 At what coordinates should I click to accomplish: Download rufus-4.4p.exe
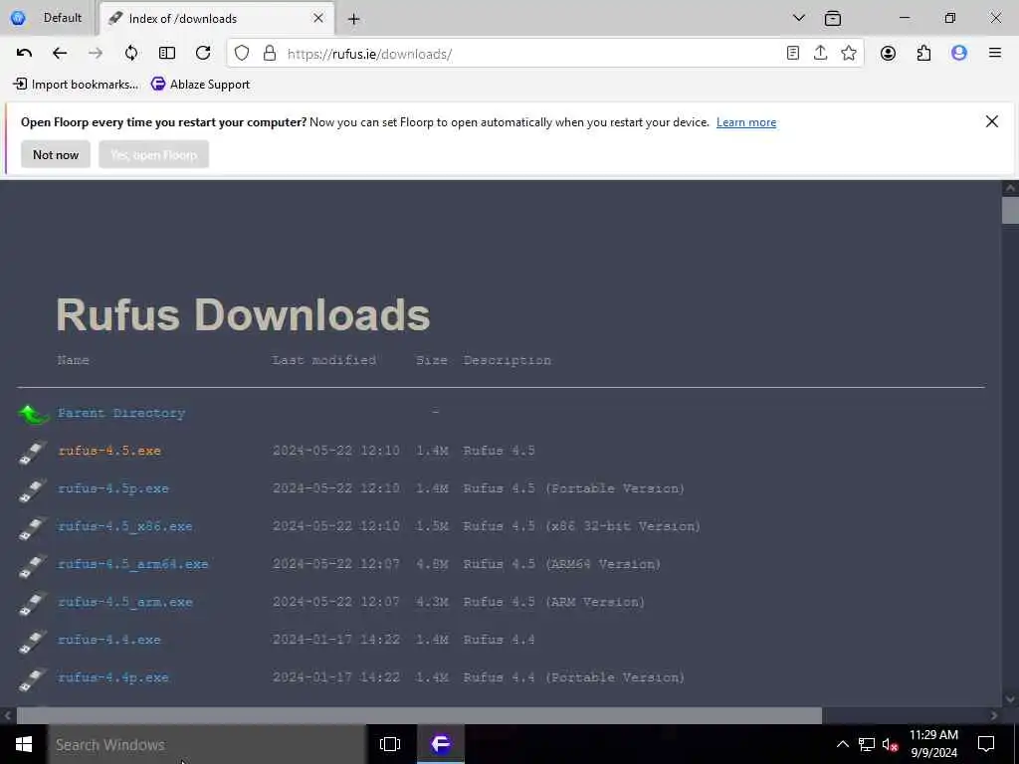tap(113, 676)
